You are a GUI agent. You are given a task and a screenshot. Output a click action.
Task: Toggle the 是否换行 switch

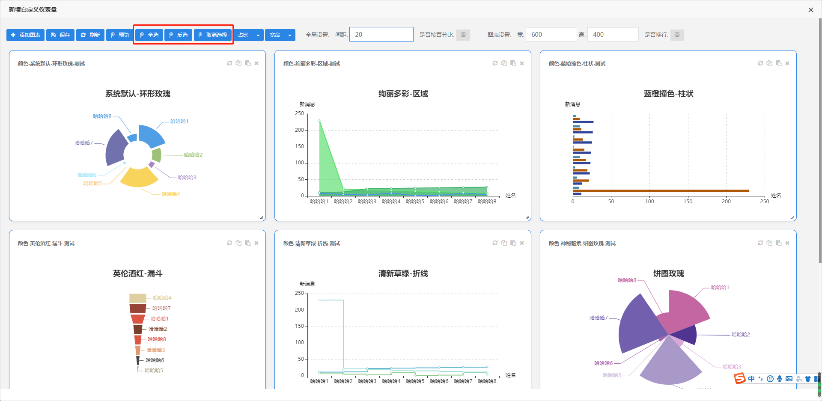click(x=677, y=35)
